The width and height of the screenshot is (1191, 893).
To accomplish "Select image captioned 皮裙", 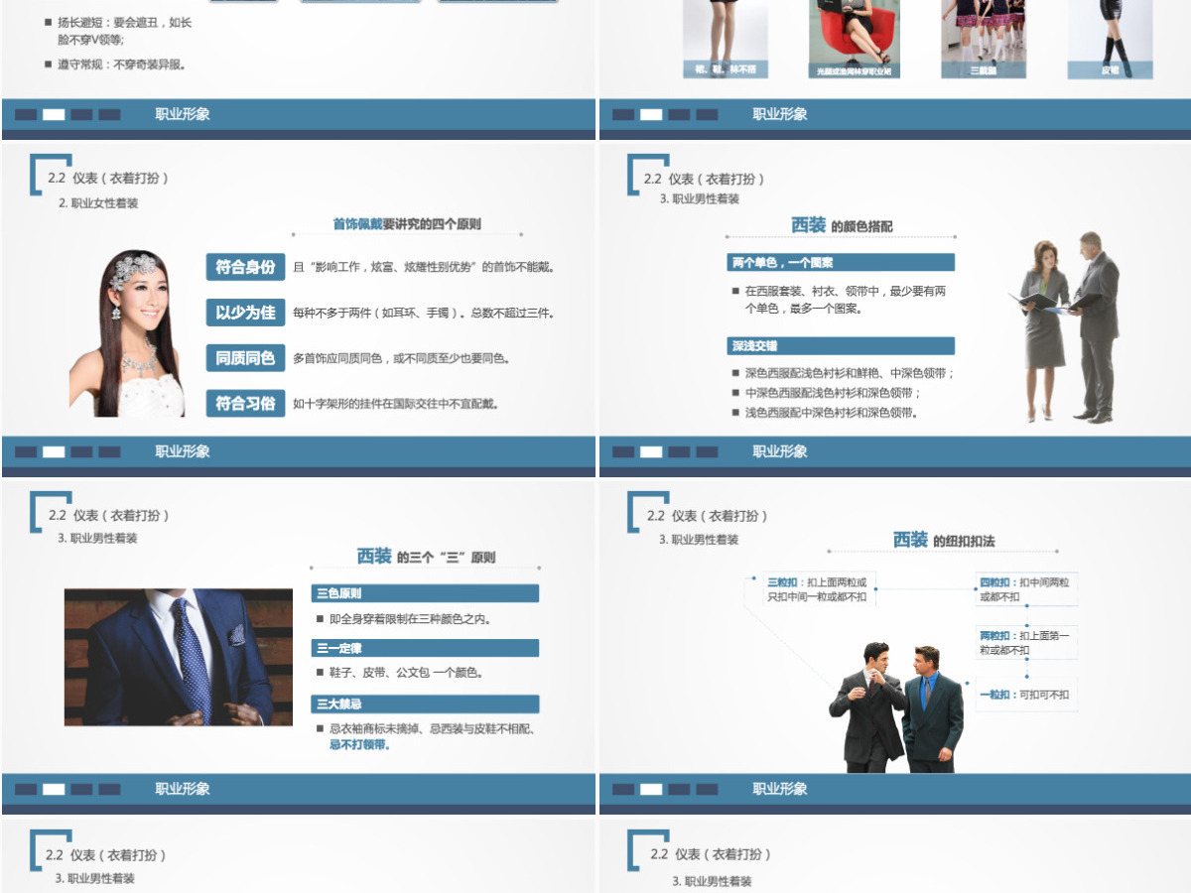I will coord(1110,39).
